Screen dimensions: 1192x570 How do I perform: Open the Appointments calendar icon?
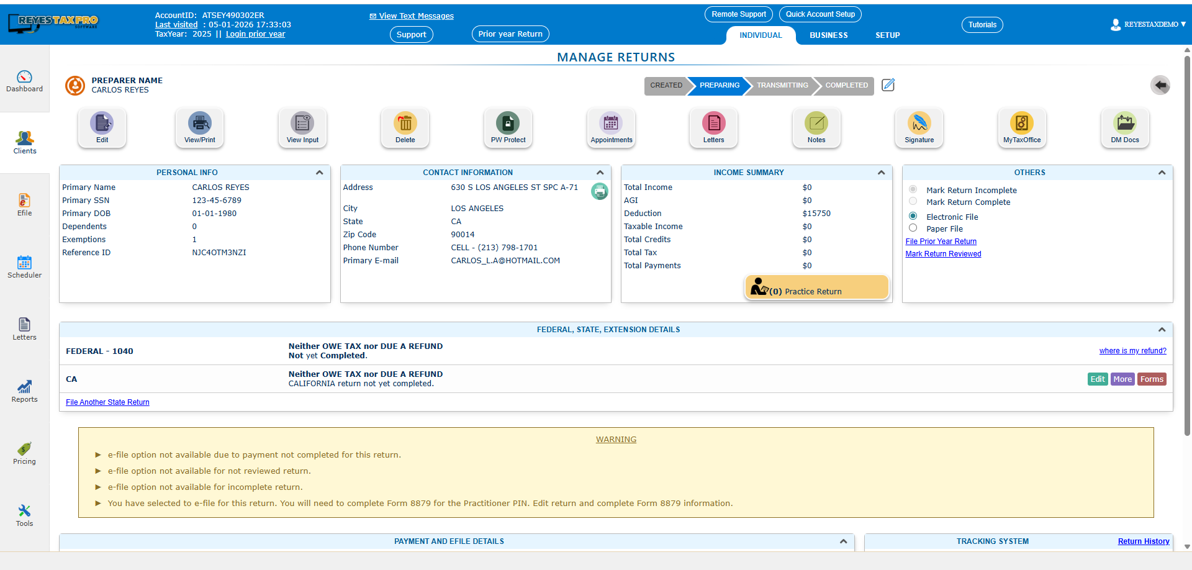612,127
